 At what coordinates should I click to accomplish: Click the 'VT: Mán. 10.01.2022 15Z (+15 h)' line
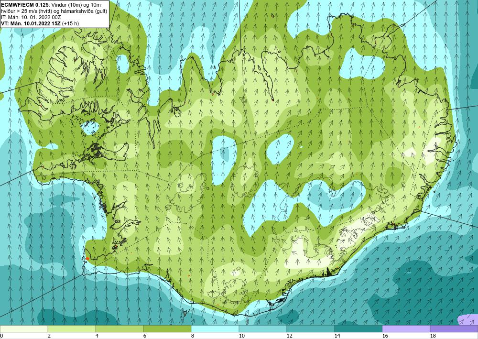click(x=40, y=23)
